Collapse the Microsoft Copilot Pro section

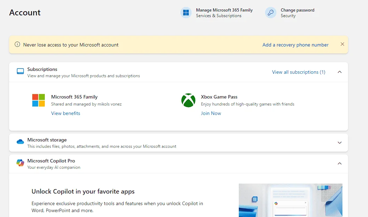click(340, 163)
